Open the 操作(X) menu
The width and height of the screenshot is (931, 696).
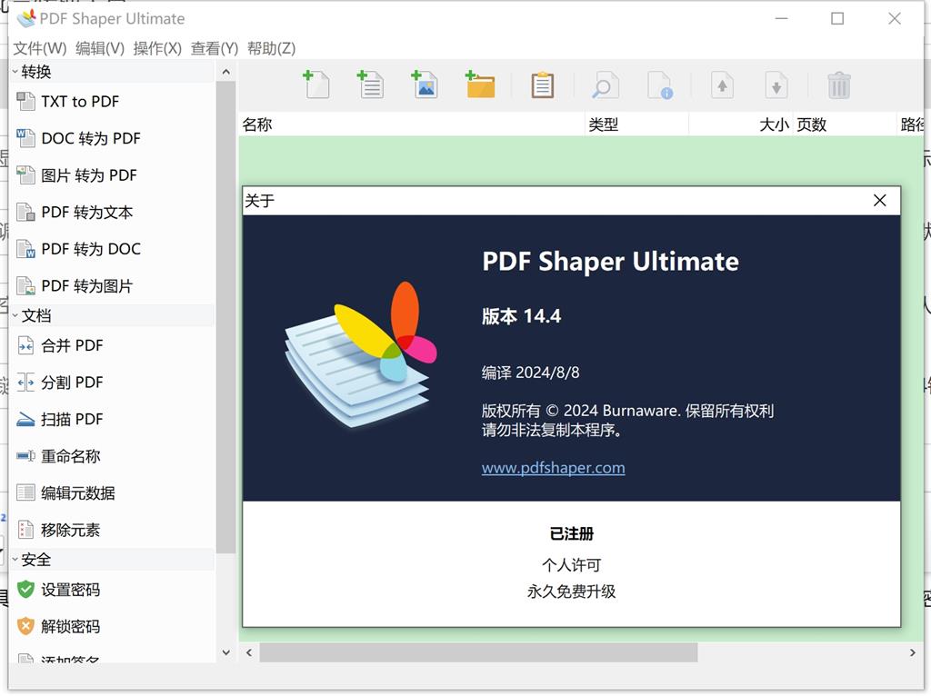tap(157, 48)
